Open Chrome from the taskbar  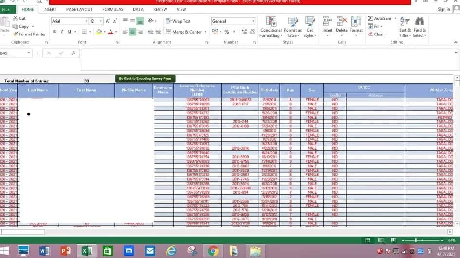[213, 251]
